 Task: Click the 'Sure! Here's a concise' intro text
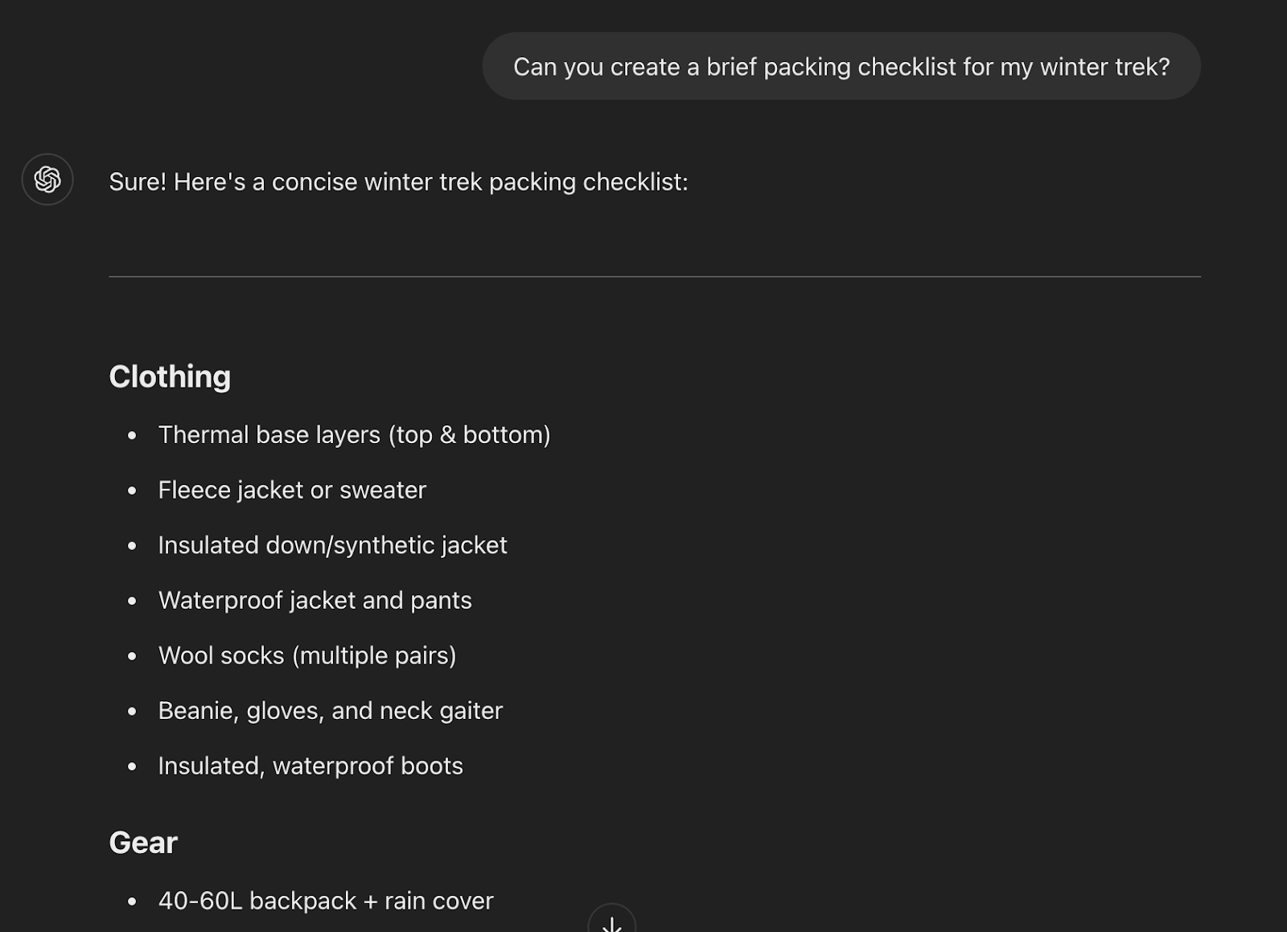[398, 183]
